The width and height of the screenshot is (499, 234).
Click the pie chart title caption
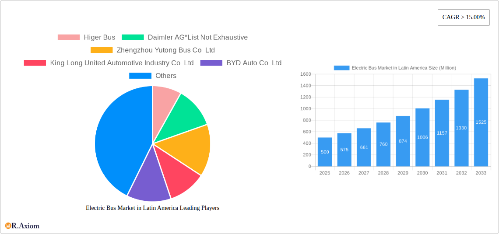(x=153, y=208)
